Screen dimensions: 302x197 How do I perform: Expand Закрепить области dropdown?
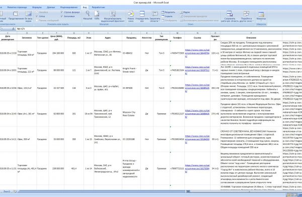pos(155,17)
